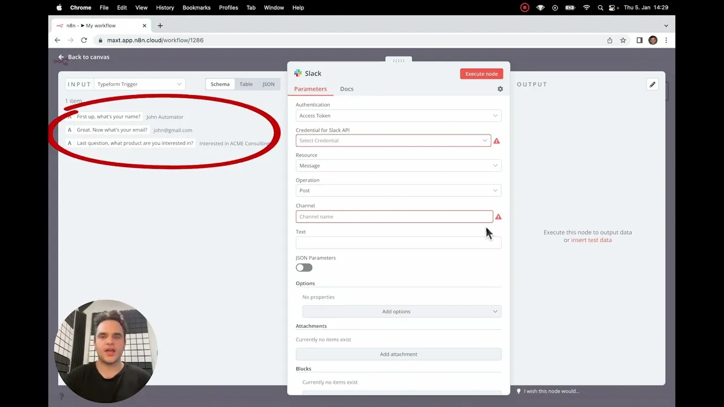Click the battery icon in menu bar
Image resolution: width=724 pixels, height=407 pixels.
coord(570,7)
